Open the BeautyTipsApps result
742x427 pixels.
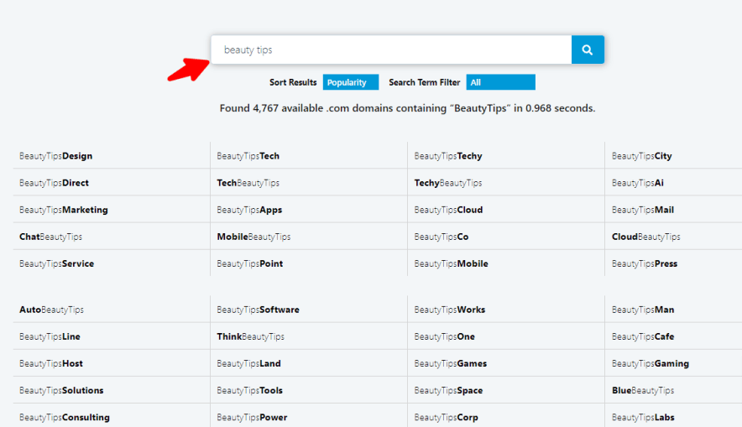tap(249, 210)
